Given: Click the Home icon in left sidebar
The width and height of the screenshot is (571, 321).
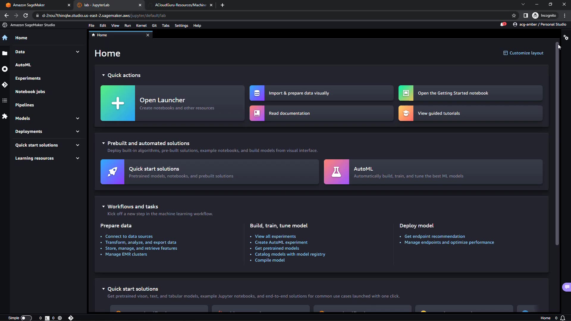Looking at the screenshot, I should coord(5,38).
